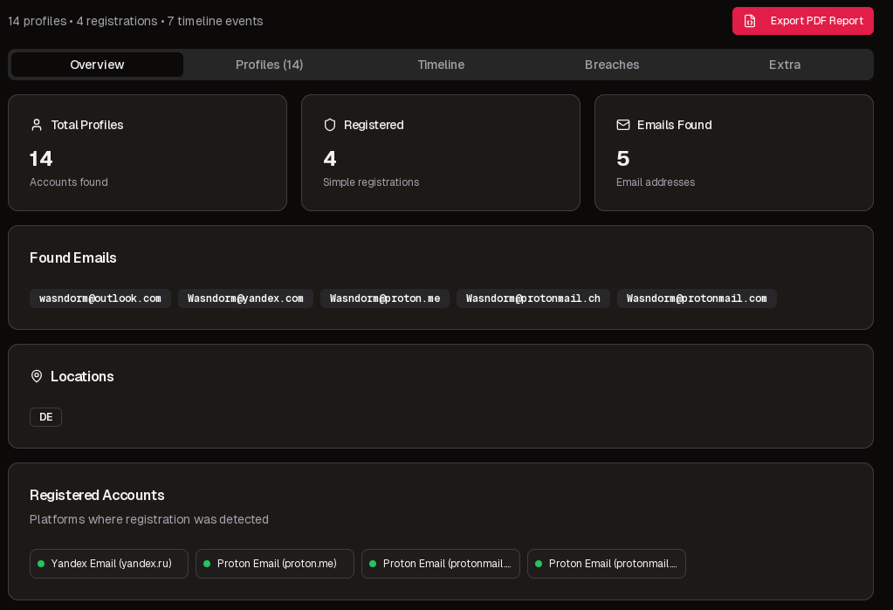Pick the Wasndorm@proton.me email chip
This screenshot has height=610, width=893.
385,298
